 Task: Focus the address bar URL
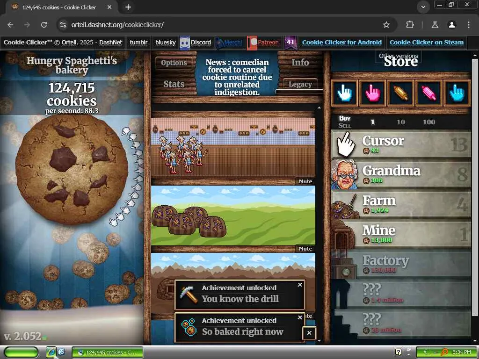[117, 25]
